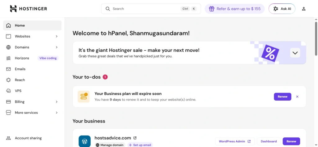Click the Emails envelope icon

(8, 69)
